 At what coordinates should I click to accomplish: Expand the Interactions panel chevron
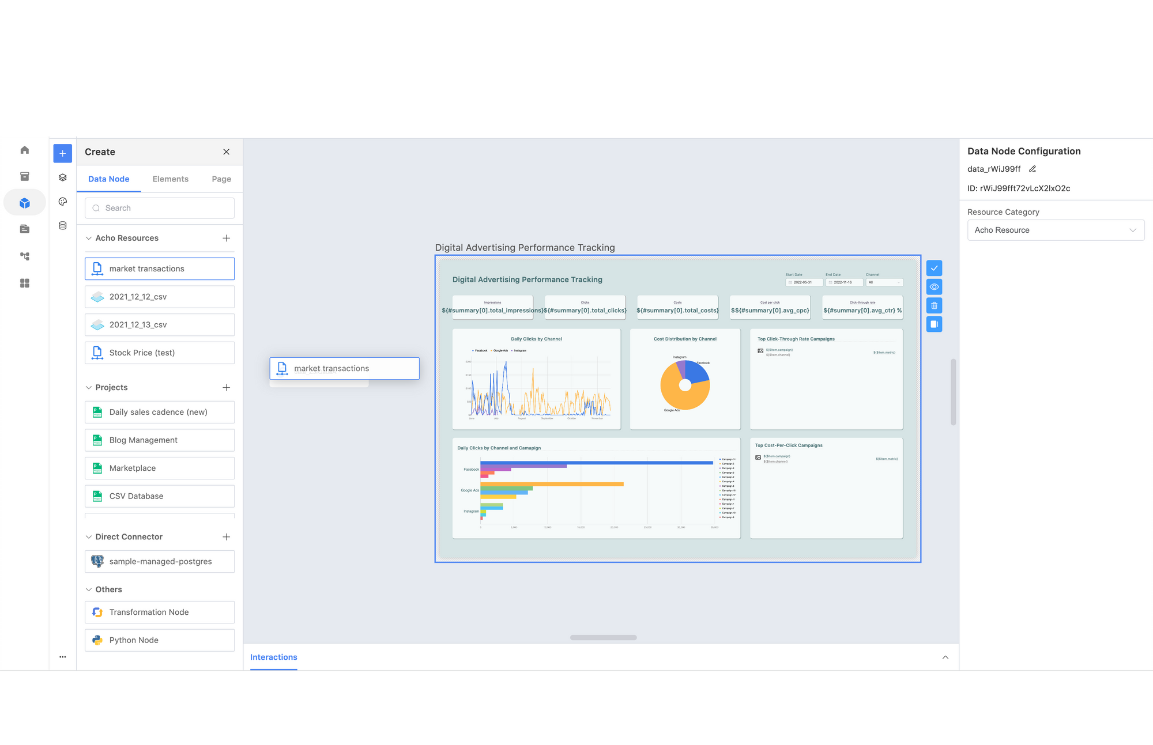coord(945,657)
